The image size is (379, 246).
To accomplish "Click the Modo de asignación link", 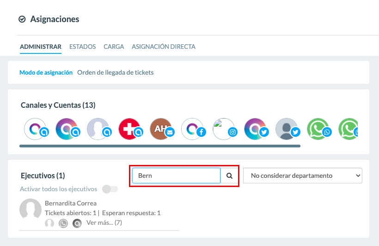I will point(46,72).
